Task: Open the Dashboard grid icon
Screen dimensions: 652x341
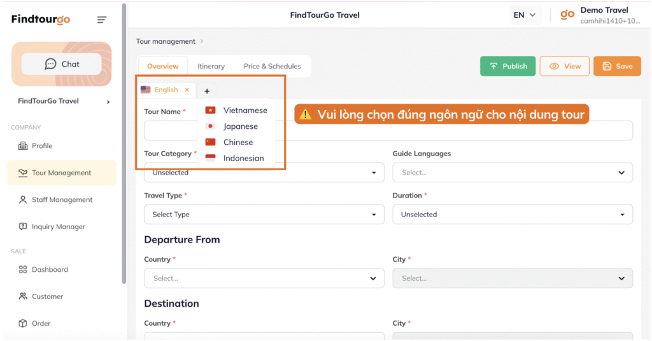Action: tap(23, 270)
